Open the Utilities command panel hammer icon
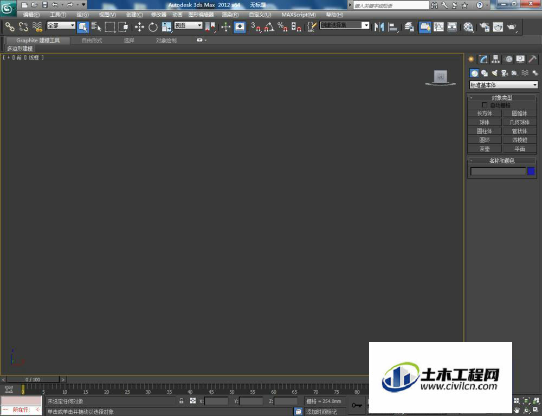 [x=532, y=60]
